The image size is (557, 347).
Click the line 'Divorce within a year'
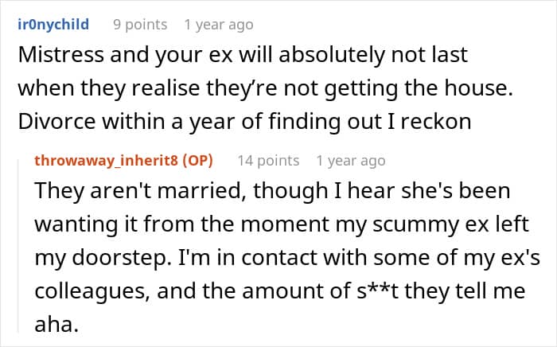(x=244, y=121)
